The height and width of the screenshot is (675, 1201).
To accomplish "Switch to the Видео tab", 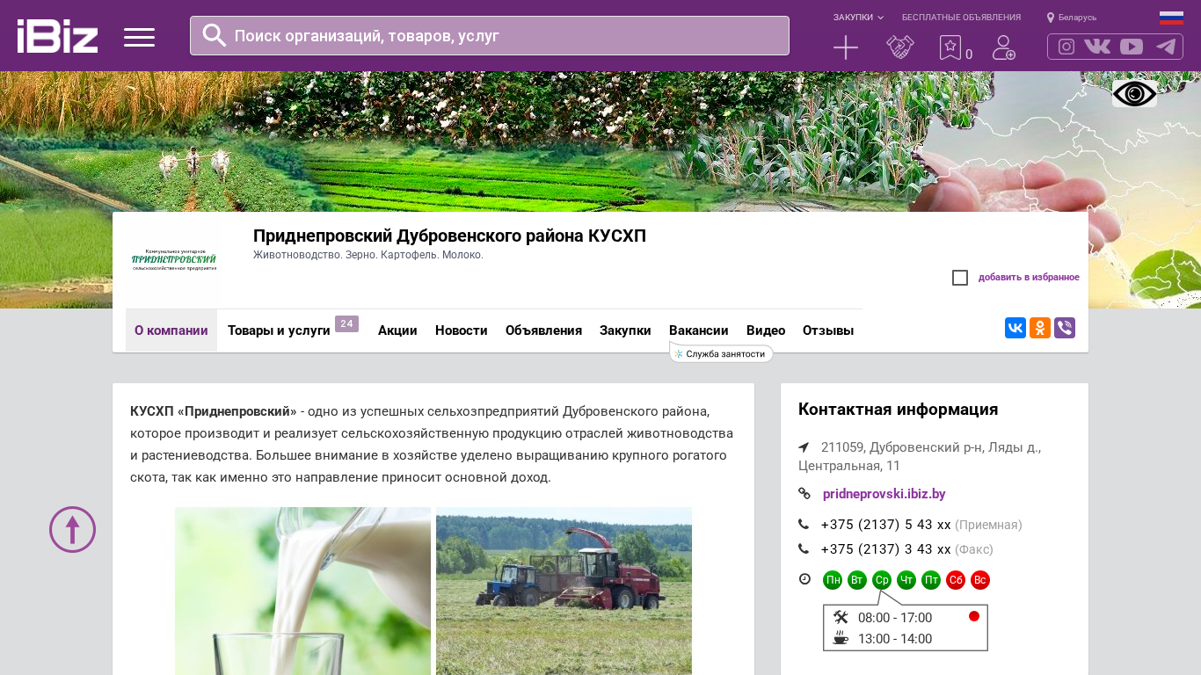I will point(766,330).
